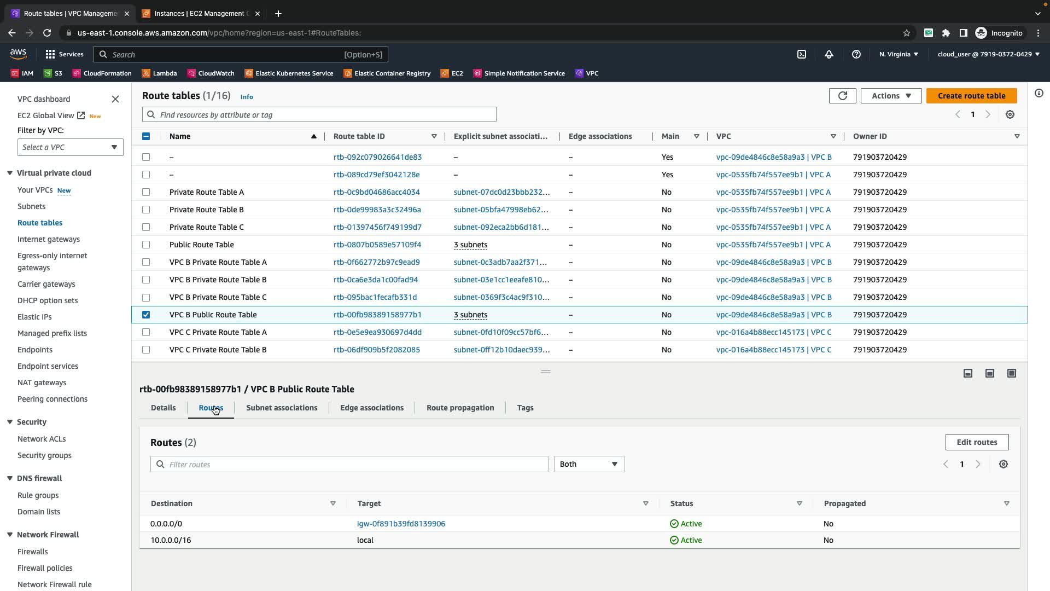The image size is (1050, 591).
Task: Uncheck the VPC B Public Route Table row
Action: pos(146,315)
